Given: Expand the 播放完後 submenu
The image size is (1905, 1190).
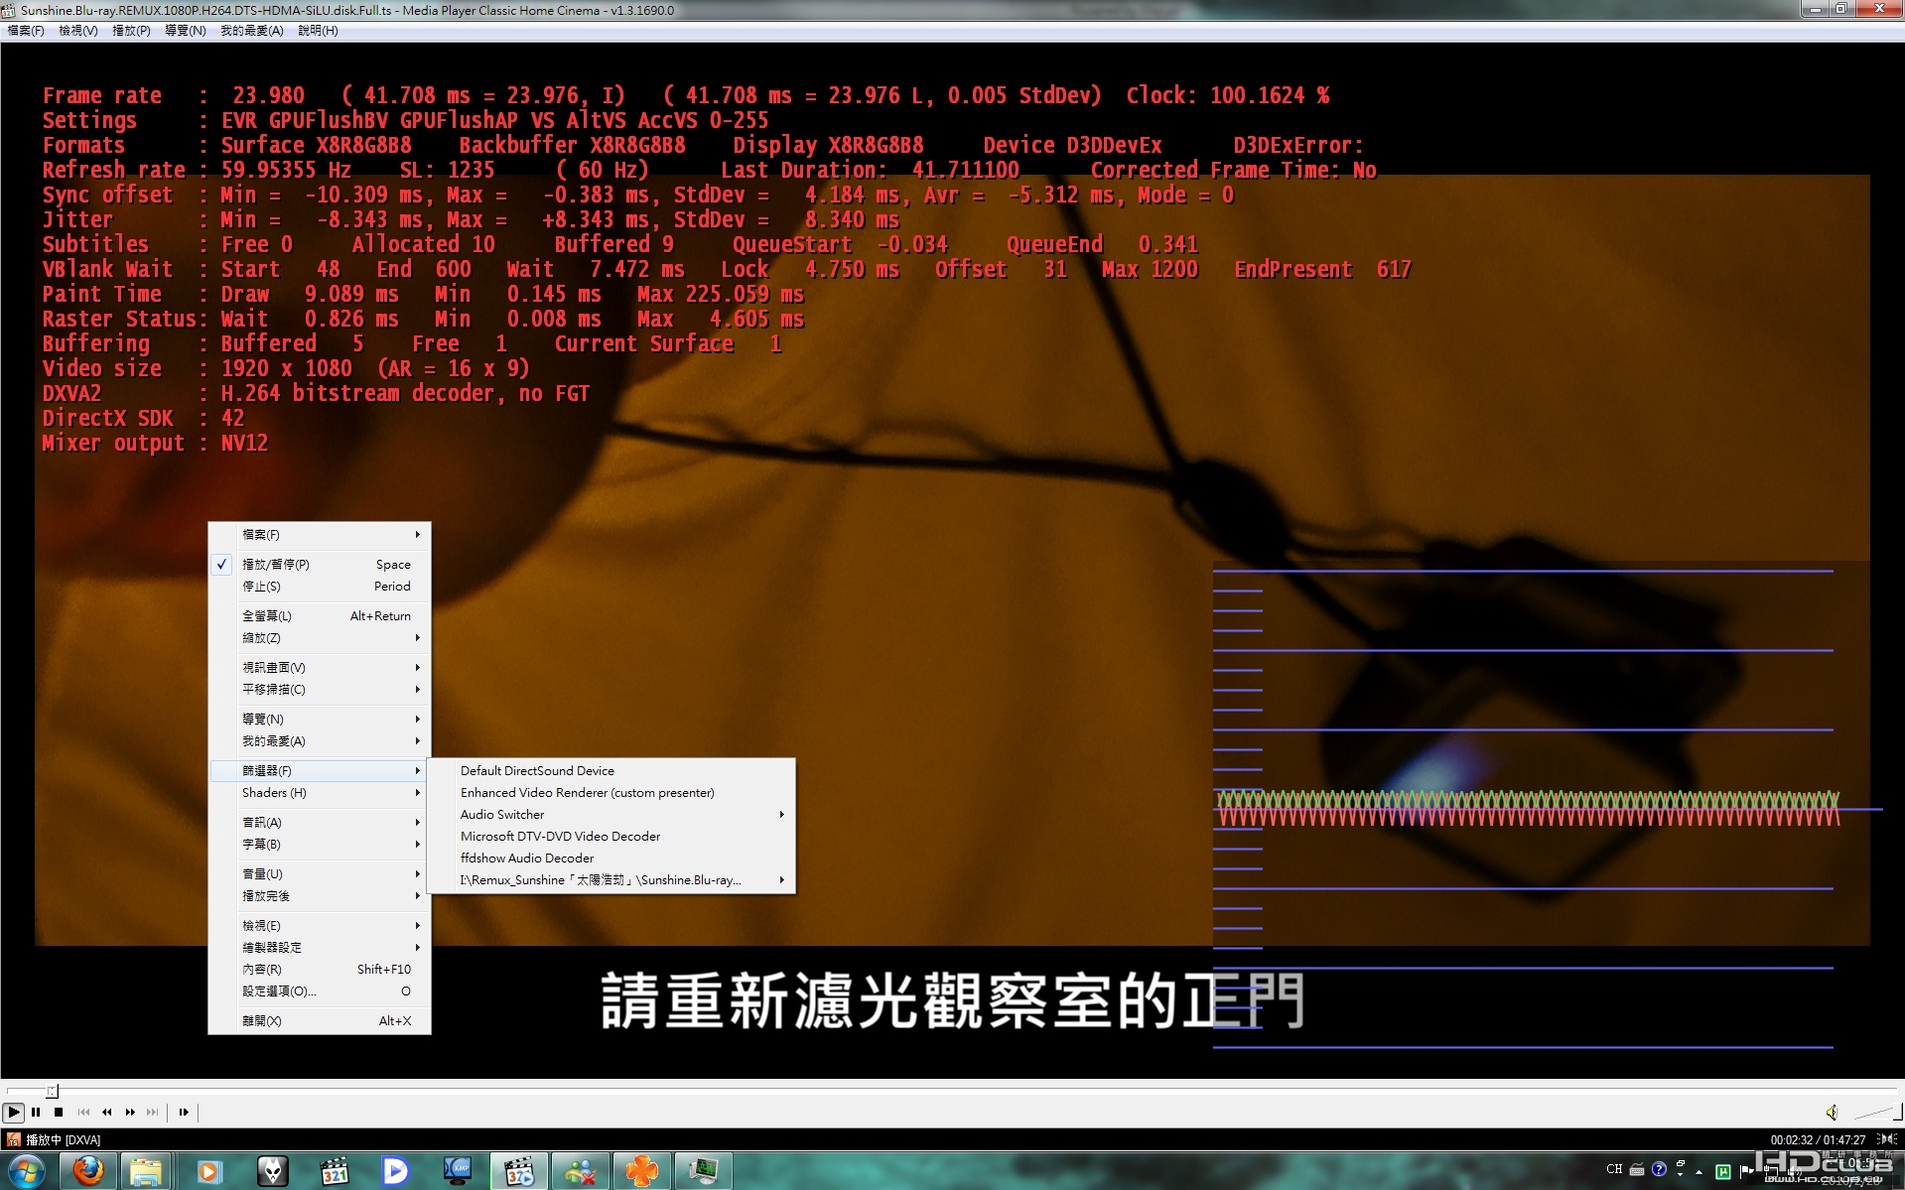Looking at the screenshot, I should 320,895.
